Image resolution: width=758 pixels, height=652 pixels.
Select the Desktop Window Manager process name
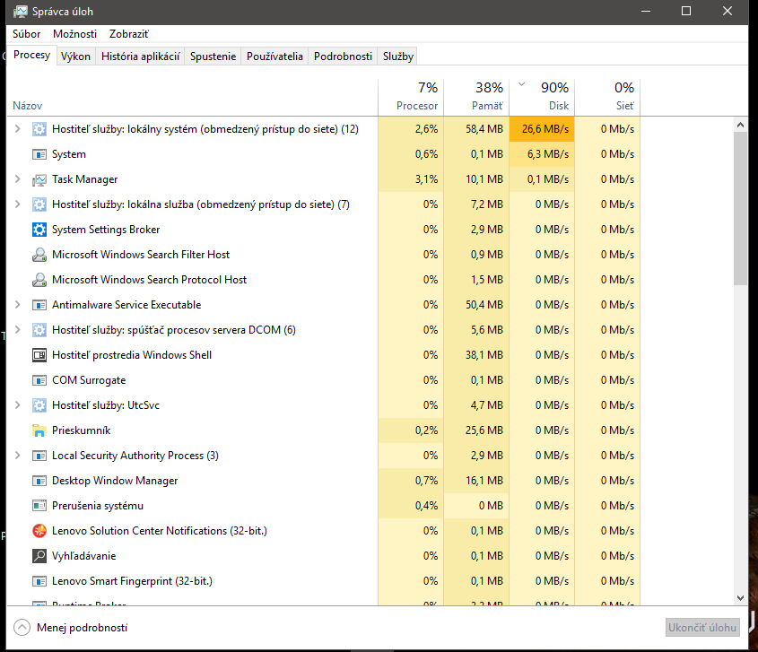coord(115,481)
